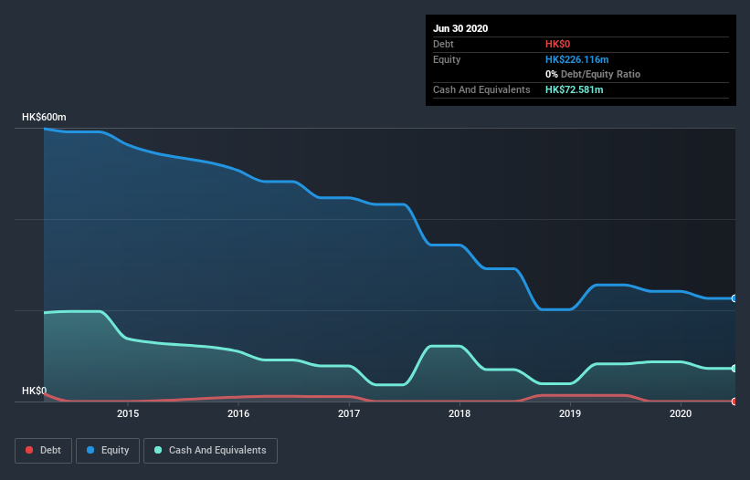Click the HK$226.116m equity value

576,59
